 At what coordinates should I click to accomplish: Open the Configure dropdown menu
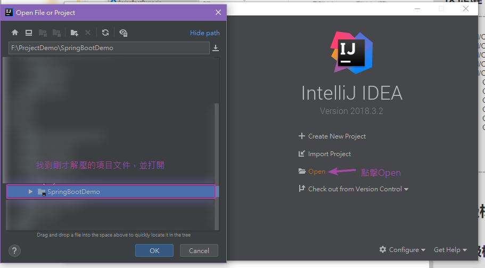(407, 250)
